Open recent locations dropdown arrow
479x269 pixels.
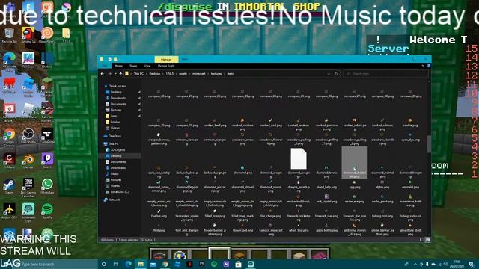tap(115, 74)
